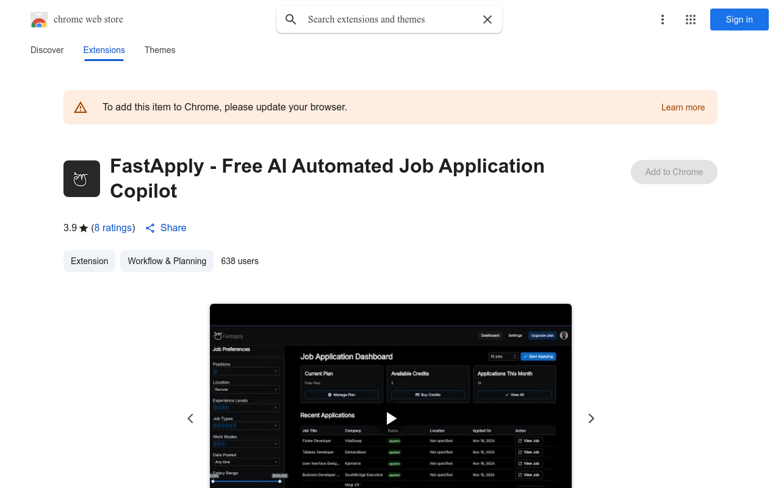Open the Google apps grid
781x488 pixels.
click(x=691, y=20)
